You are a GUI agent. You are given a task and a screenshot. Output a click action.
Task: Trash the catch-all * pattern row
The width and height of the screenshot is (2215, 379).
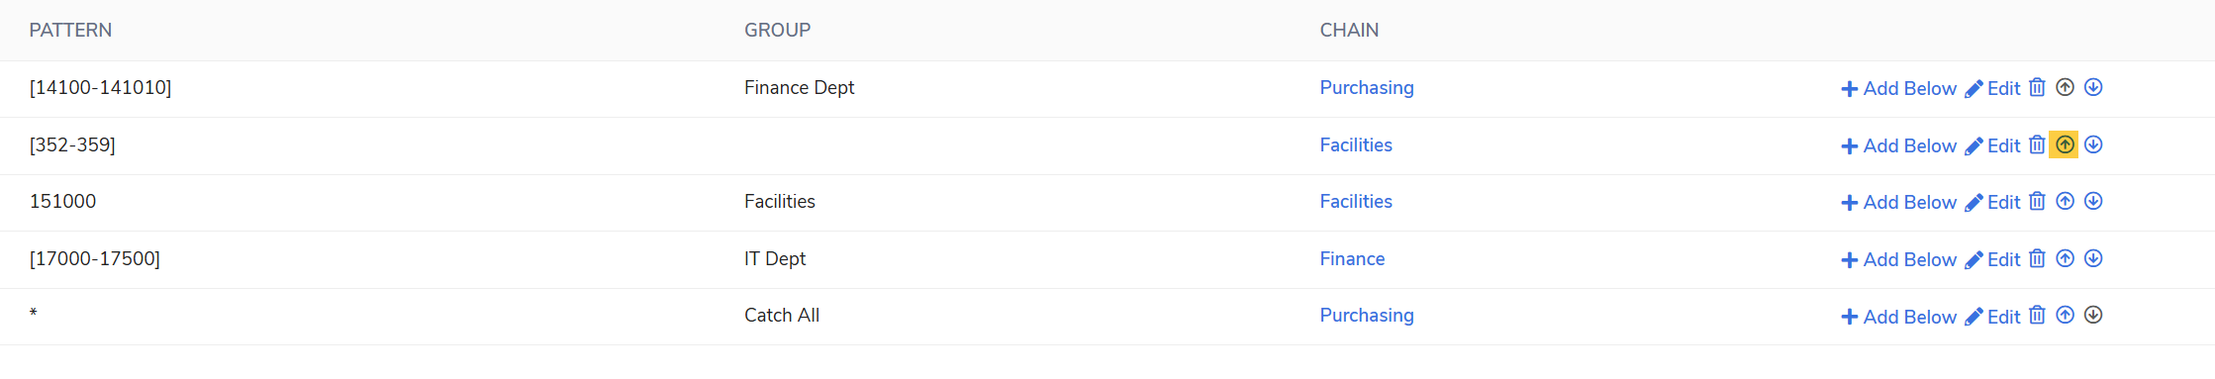[2037, 316]
